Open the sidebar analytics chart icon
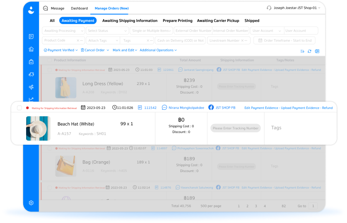 click(x=31, y=99)
